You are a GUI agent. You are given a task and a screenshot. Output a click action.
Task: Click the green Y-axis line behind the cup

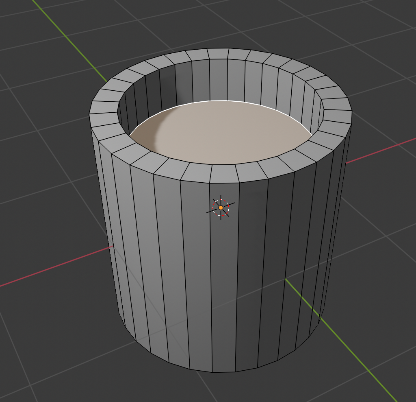tap(69, 39)
